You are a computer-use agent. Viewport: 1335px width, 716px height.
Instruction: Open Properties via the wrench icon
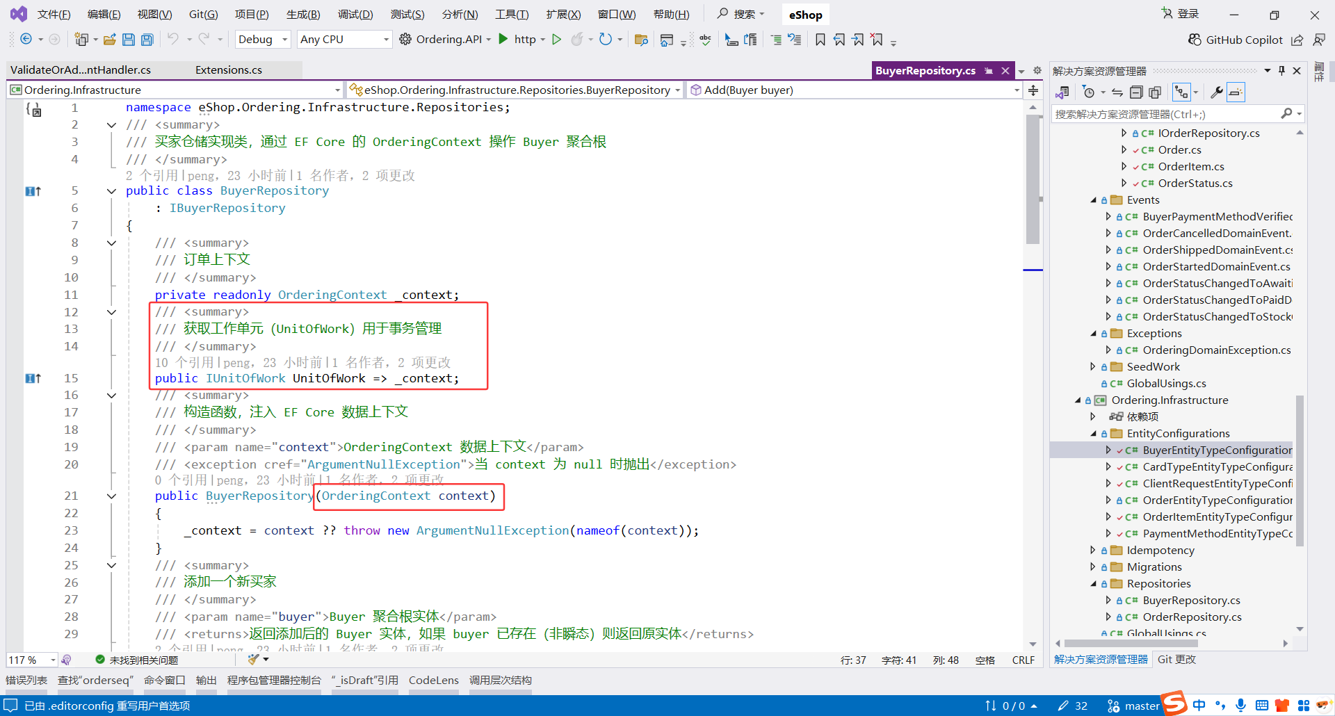[x=1217, y=92]
